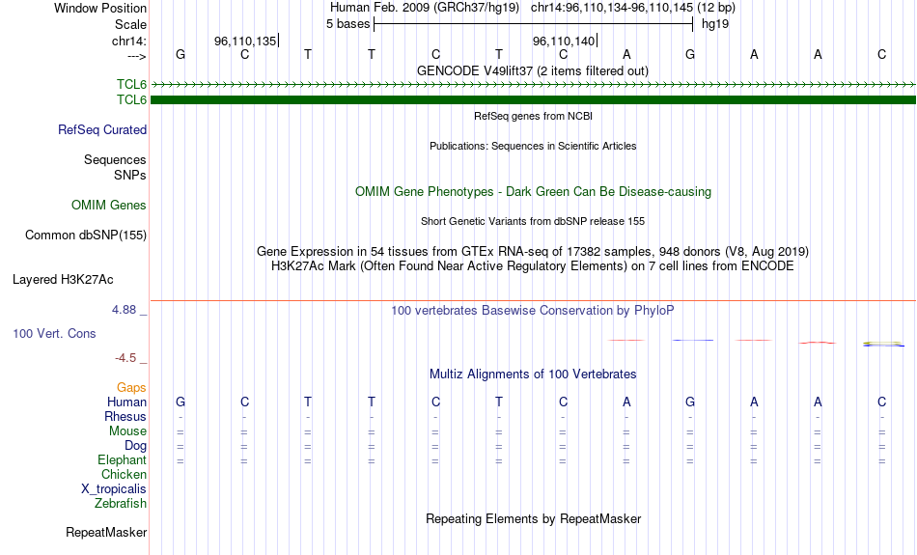The width and height of the screenshot is (917, 555).
Task: Click the Rhesus alignment row label
Action: click(x=125, y=416)
